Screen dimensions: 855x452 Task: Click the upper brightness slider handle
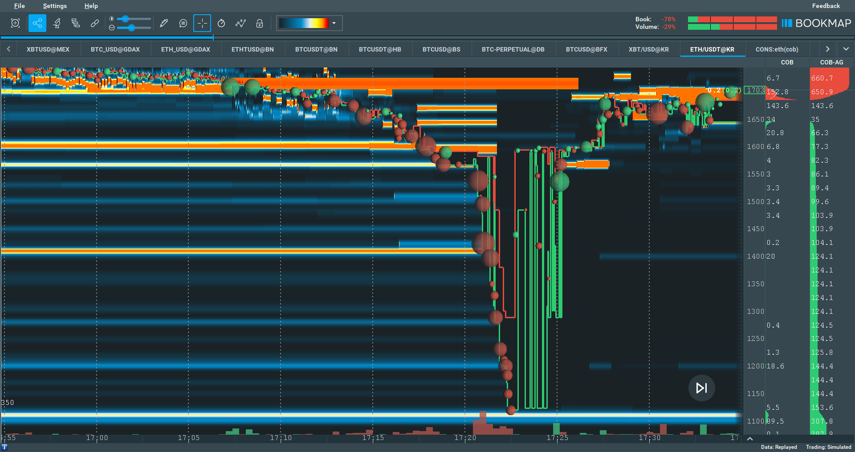click(126, 19)
